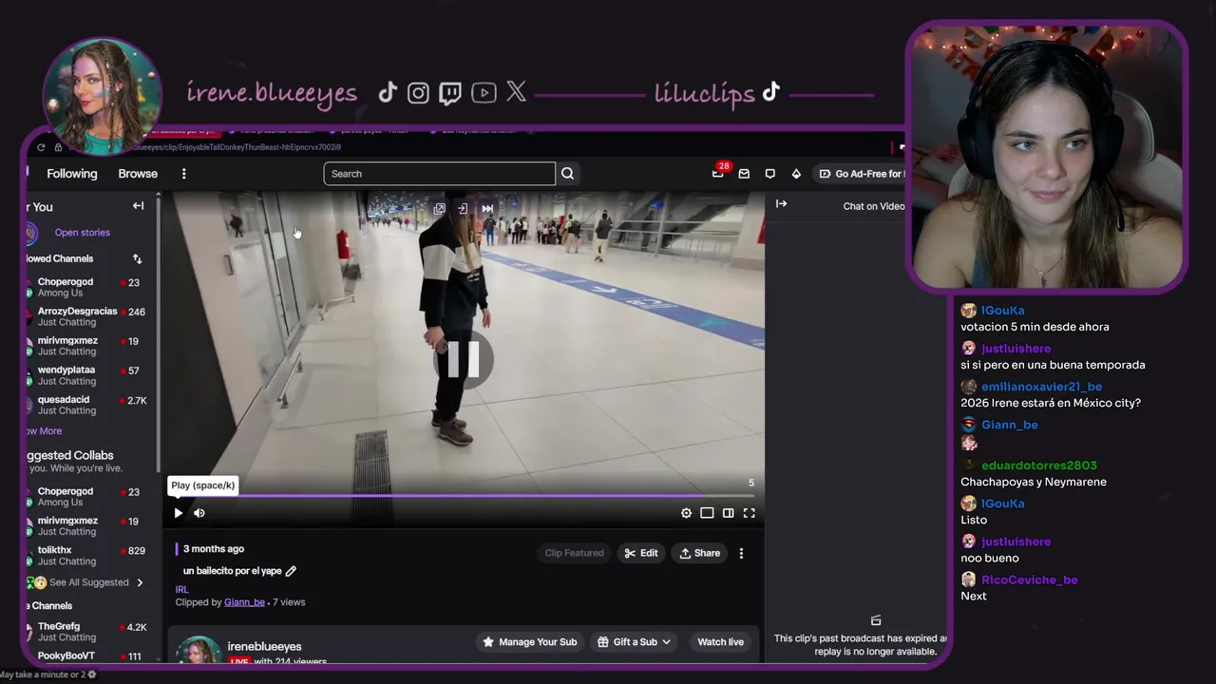Image resolution: width=1216 pixels, height=684 pixels.
Task: Click the Edit clip button
Action: (641, 553)
